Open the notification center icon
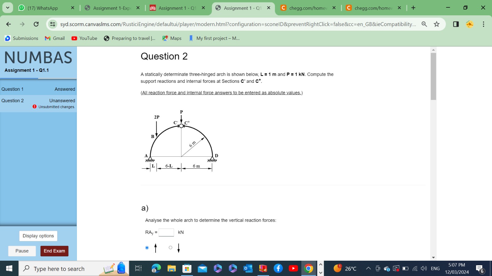Viewport: 492px width, 276px height. tap(480, 269)
